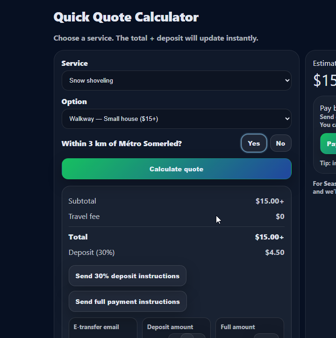The height and width of the screenshot is (338, 336).
Task: Click the Travel fee $0 value
Action: [280, 217]
